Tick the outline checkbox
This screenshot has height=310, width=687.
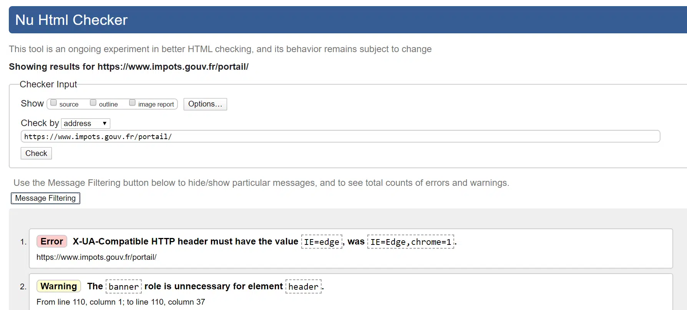point(93,103)
